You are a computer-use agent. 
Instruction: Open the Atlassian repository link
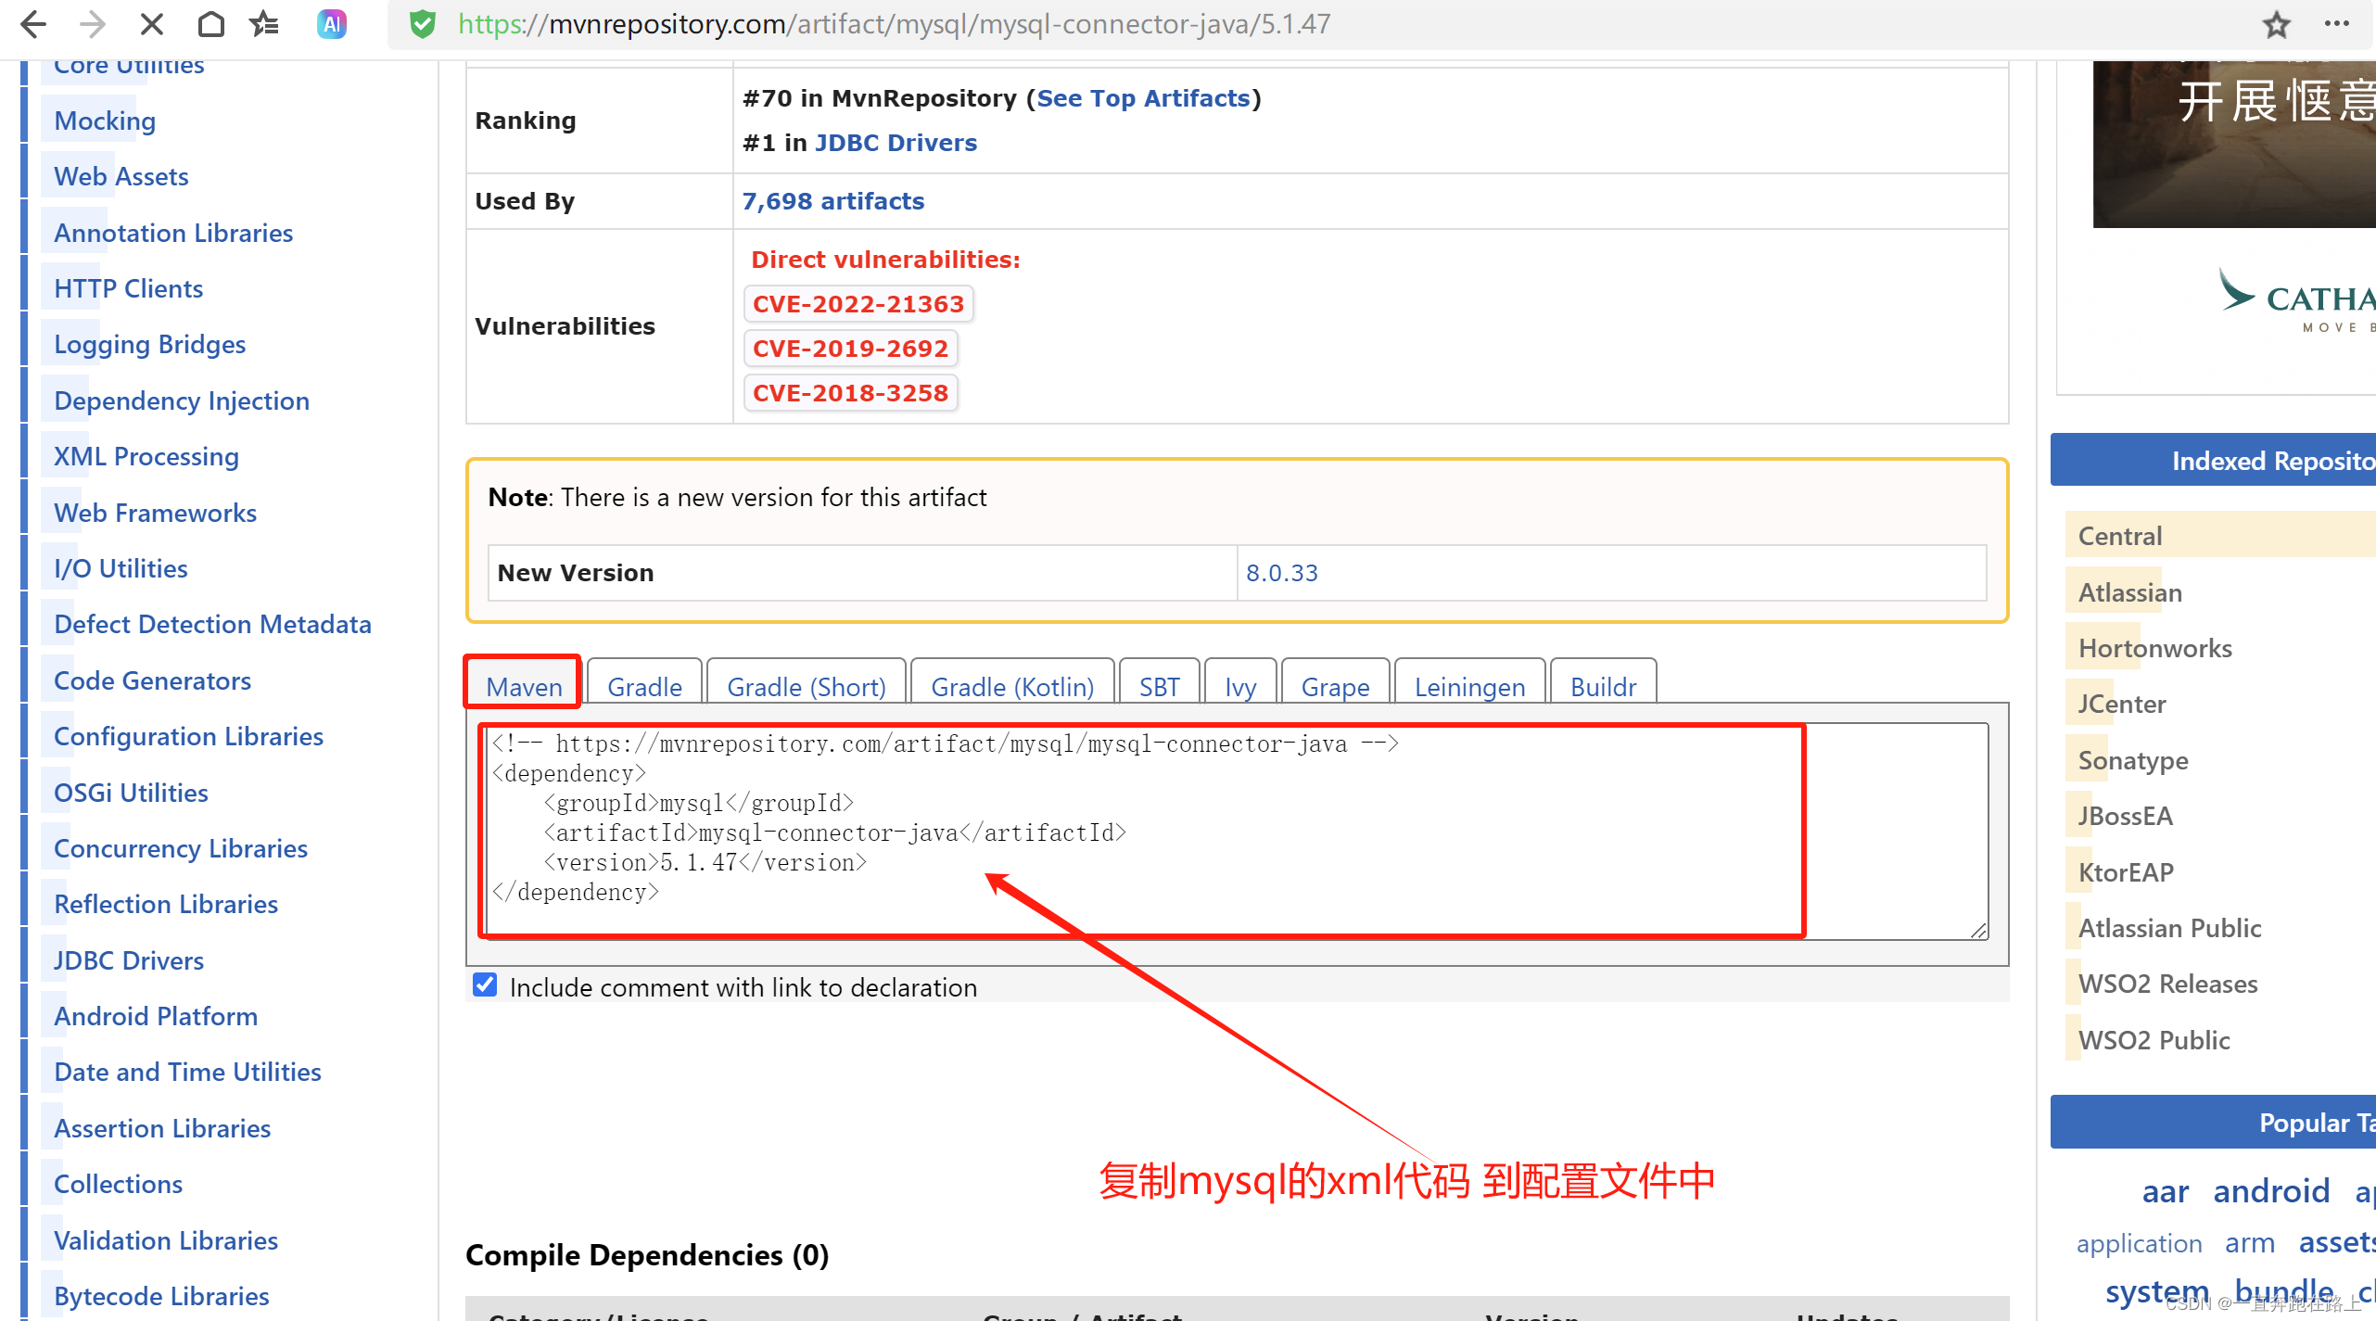point(2129,592)
